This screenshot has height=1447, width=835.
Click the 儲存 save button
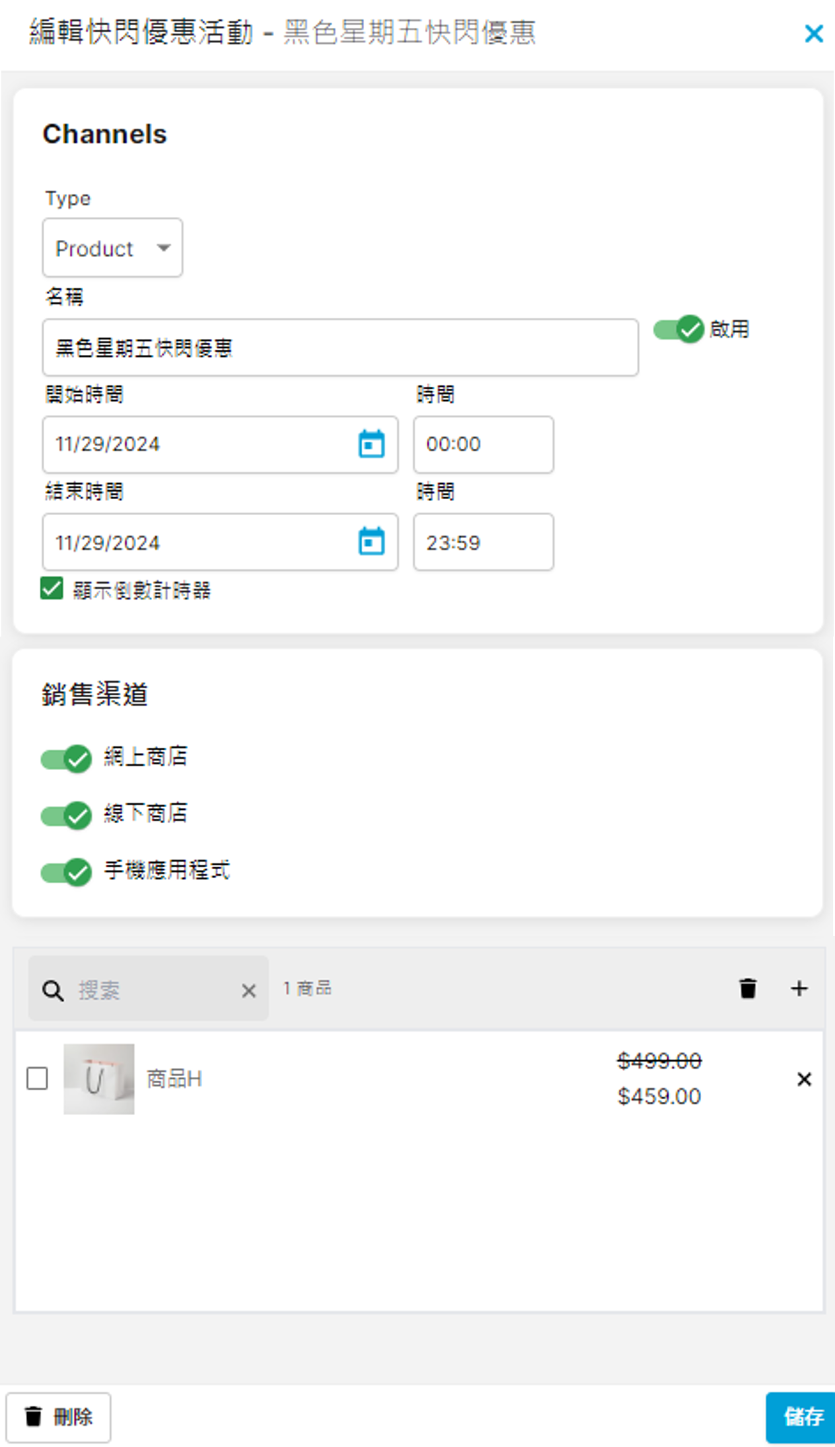point(802,1417)
